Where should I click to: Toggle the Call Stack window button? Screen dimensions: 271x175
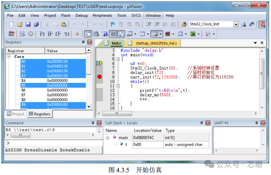coord(121,34)
